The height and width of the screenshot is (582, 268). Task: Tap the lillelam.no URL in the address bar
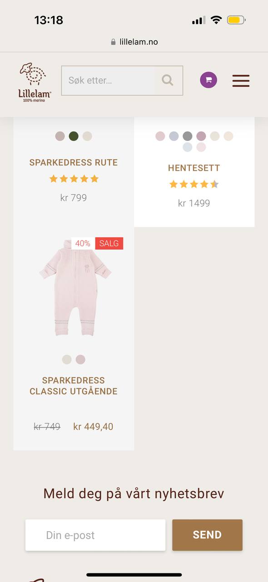pos(139,42)
